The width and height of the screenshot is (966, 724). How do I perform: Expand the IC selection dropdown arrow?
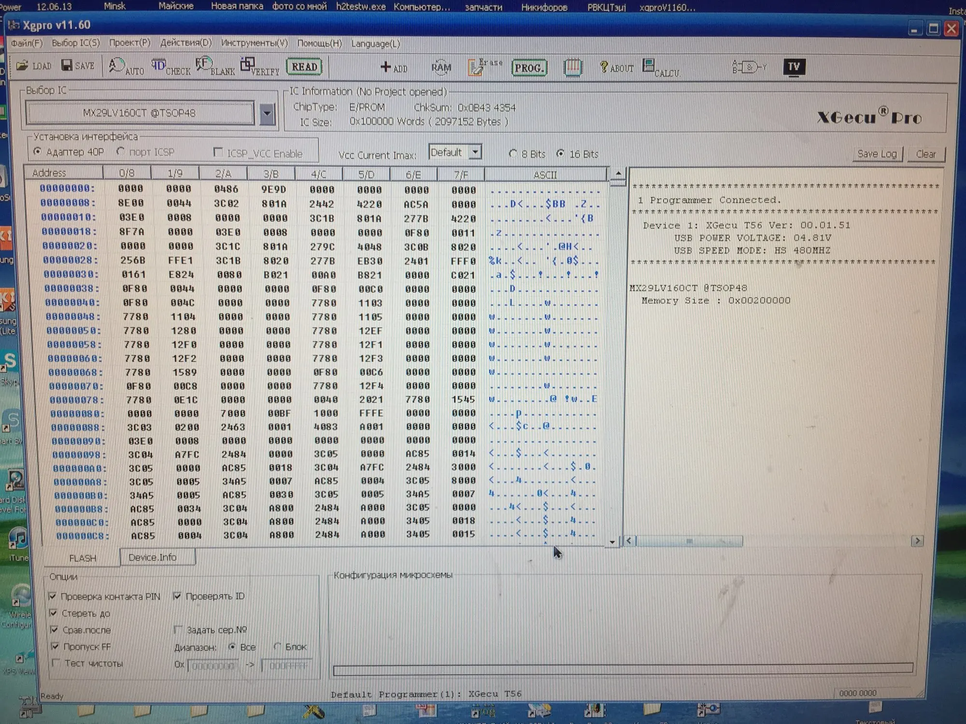267,114
